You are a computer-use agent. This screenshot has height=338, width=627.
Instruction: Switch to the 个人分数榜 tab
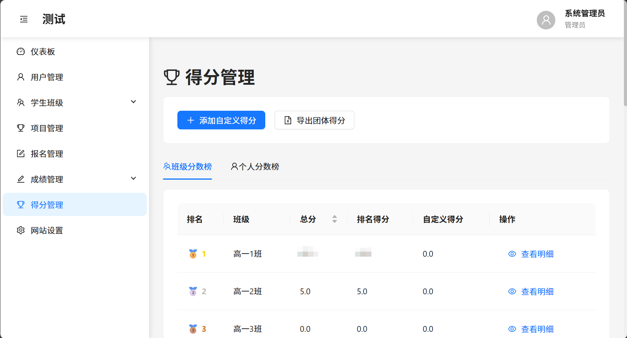pos(255,167)
